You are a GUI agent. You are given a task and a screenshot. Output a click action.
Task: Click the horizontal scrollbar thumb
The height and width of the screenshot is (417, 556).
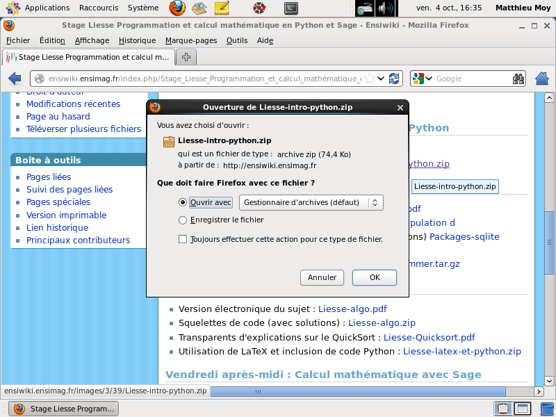[x=358, y=391]
